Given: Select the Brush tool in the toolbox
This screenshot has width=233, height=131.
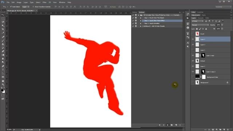Looking at the screenshot, I should tap(3, 40).
